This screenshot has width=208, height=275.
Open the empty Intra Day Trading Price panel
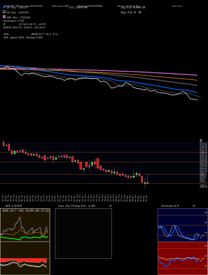click(83, 233)
